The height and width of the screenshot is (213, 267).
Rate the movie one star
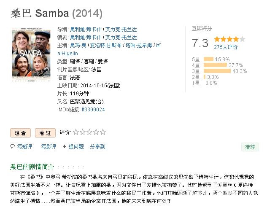pyautogui.click(x=76, y=132)
